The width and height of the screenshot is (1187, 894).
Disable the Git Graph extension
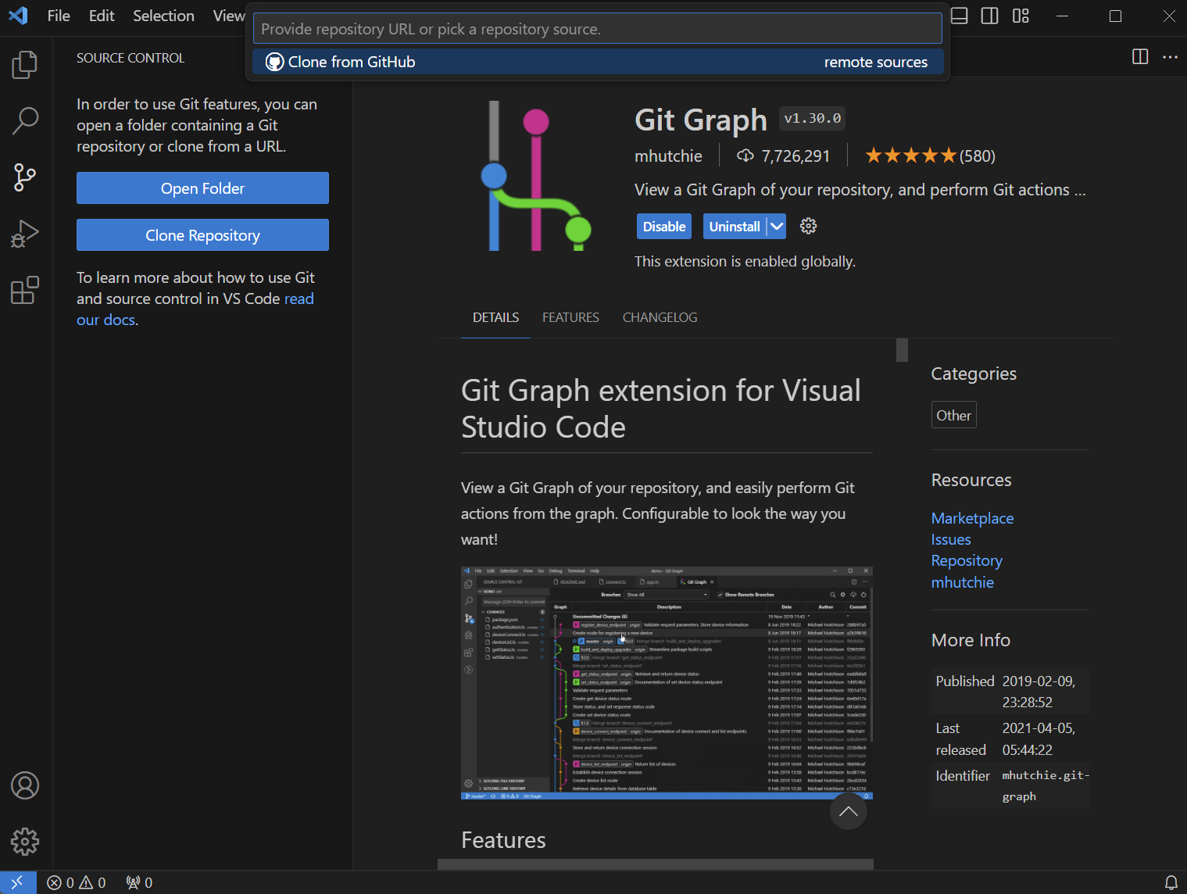coord(663,227)
